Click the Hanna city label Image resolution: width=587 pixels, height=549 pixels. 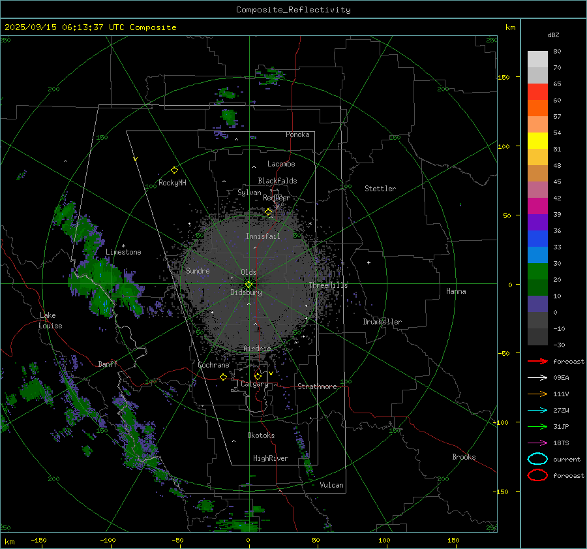456,291
